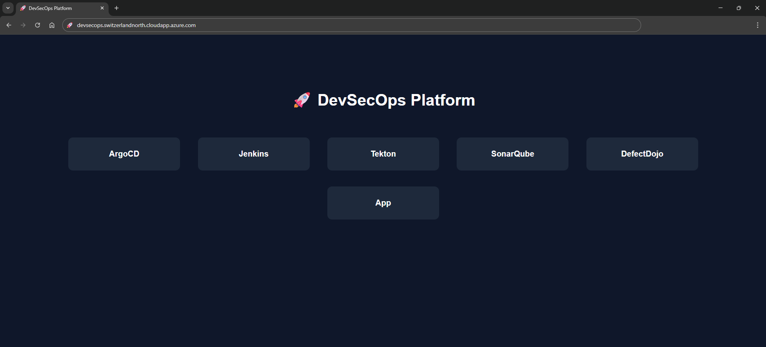Restore down the browser window

click(x=739, y=8)
